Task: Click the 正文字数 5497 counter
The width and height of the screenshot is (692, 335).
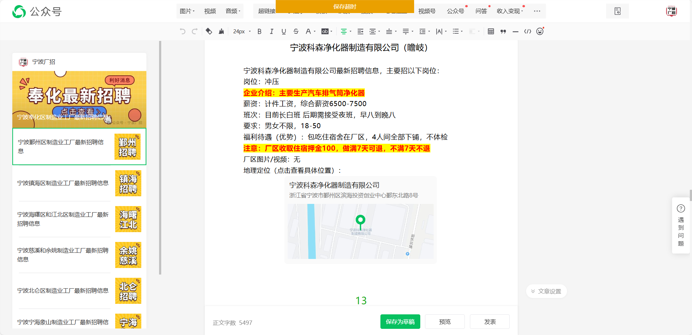Action: click(232, 323)
